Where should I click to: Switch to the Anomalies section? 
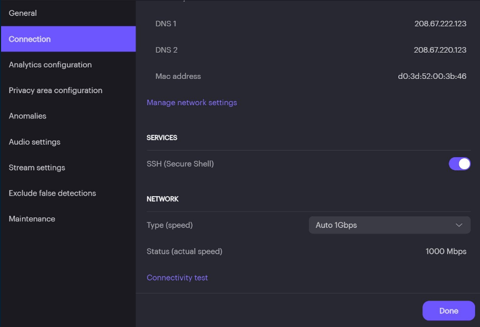click(x=27, y=116)
